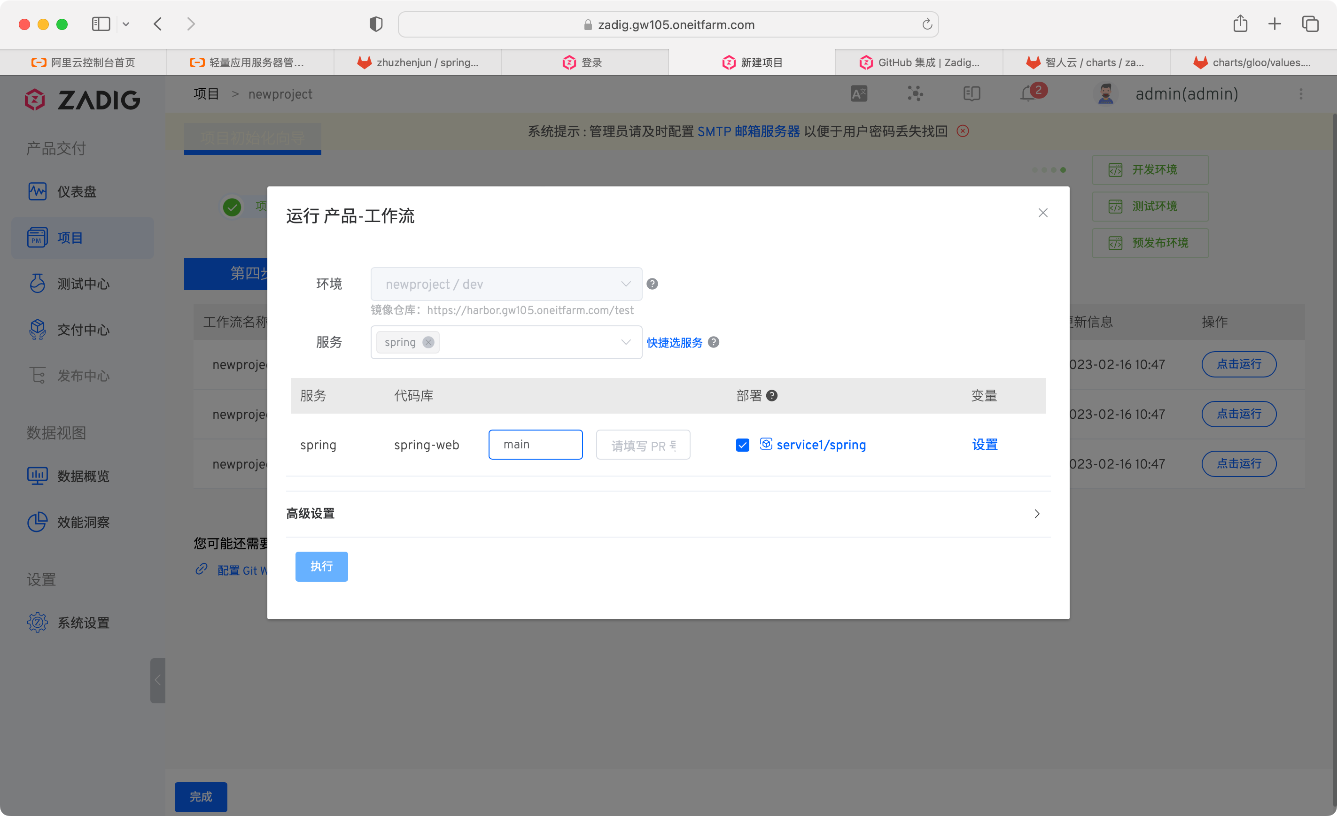The image size is (1337, 816).
Task: Switch to the 登录 tab
Action: pyautogui.click(x=584, y=62)
